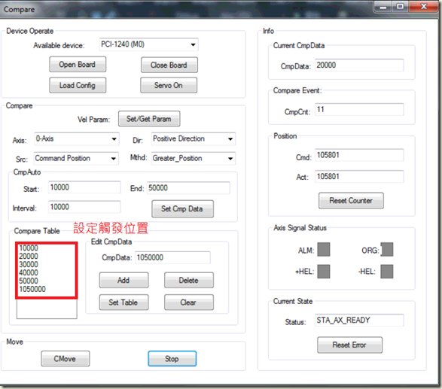Image resolution: width=442 pixels, height=389 pixels.
Task: Click the Reset Counter button
Action: tap(351, 201)
